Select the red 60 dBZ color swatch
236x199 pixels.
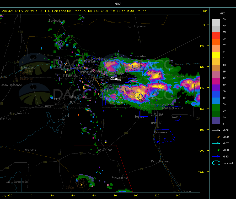pos(216,35)
